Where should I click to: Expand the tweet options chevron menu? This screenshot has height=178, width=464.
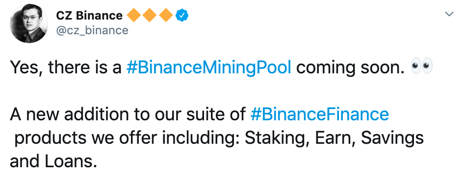pyautogui.click(x=449, y=14)
